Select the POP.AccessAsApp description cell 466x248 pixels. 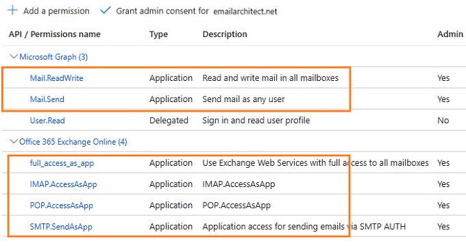(x=236, y=206)
